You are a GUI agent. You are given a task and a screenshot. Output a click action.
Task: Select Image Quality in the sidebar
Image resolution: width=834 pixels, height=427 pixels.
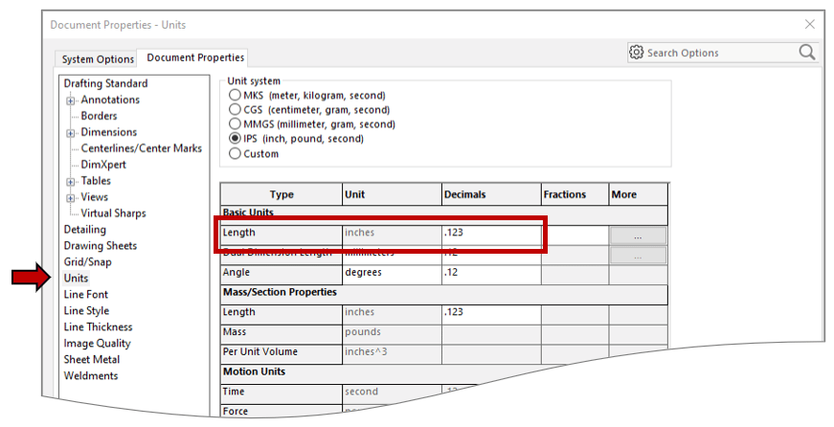[97, 344]
